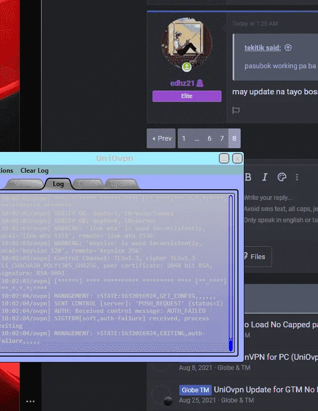Viewport: 318px width, 411px height.
Task: Click the online status icon on the avatar
Action: pos(187,67)
